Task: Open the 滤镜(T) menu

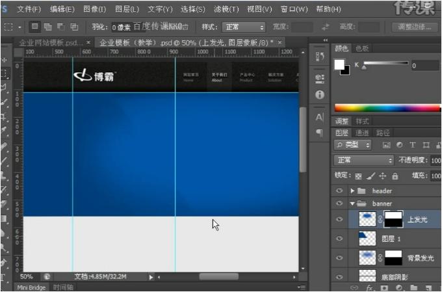Action: [x=226, y=9]
